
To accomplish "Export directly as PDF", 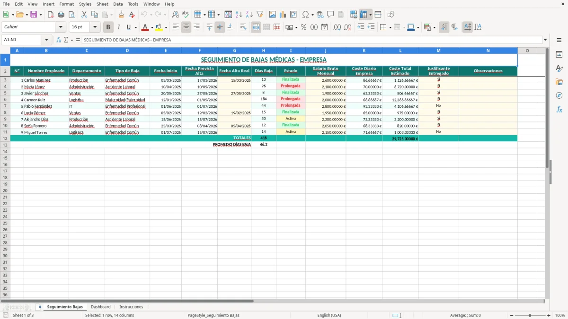I will (51, 15).
